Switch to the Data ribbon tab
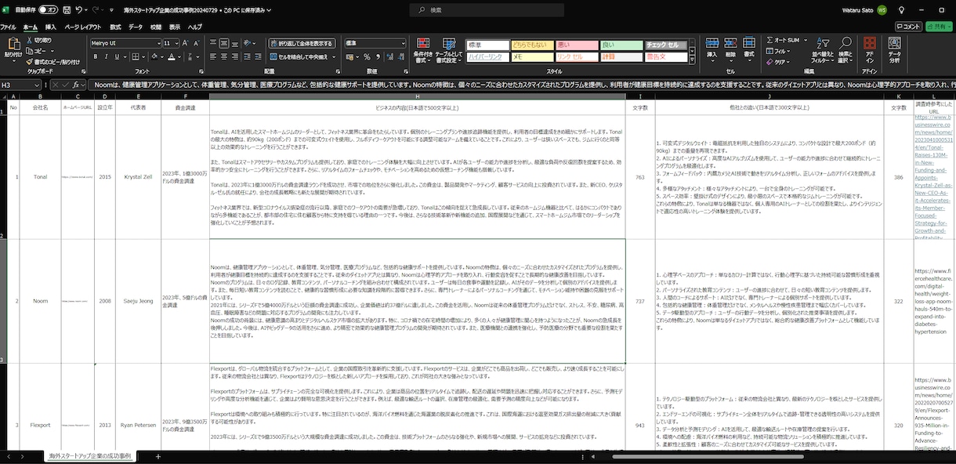 (136, 27)
